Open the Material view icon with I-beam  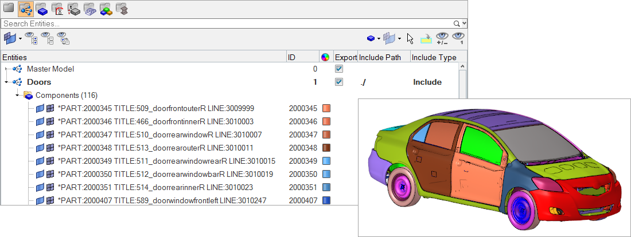click(x=122, y=9)
